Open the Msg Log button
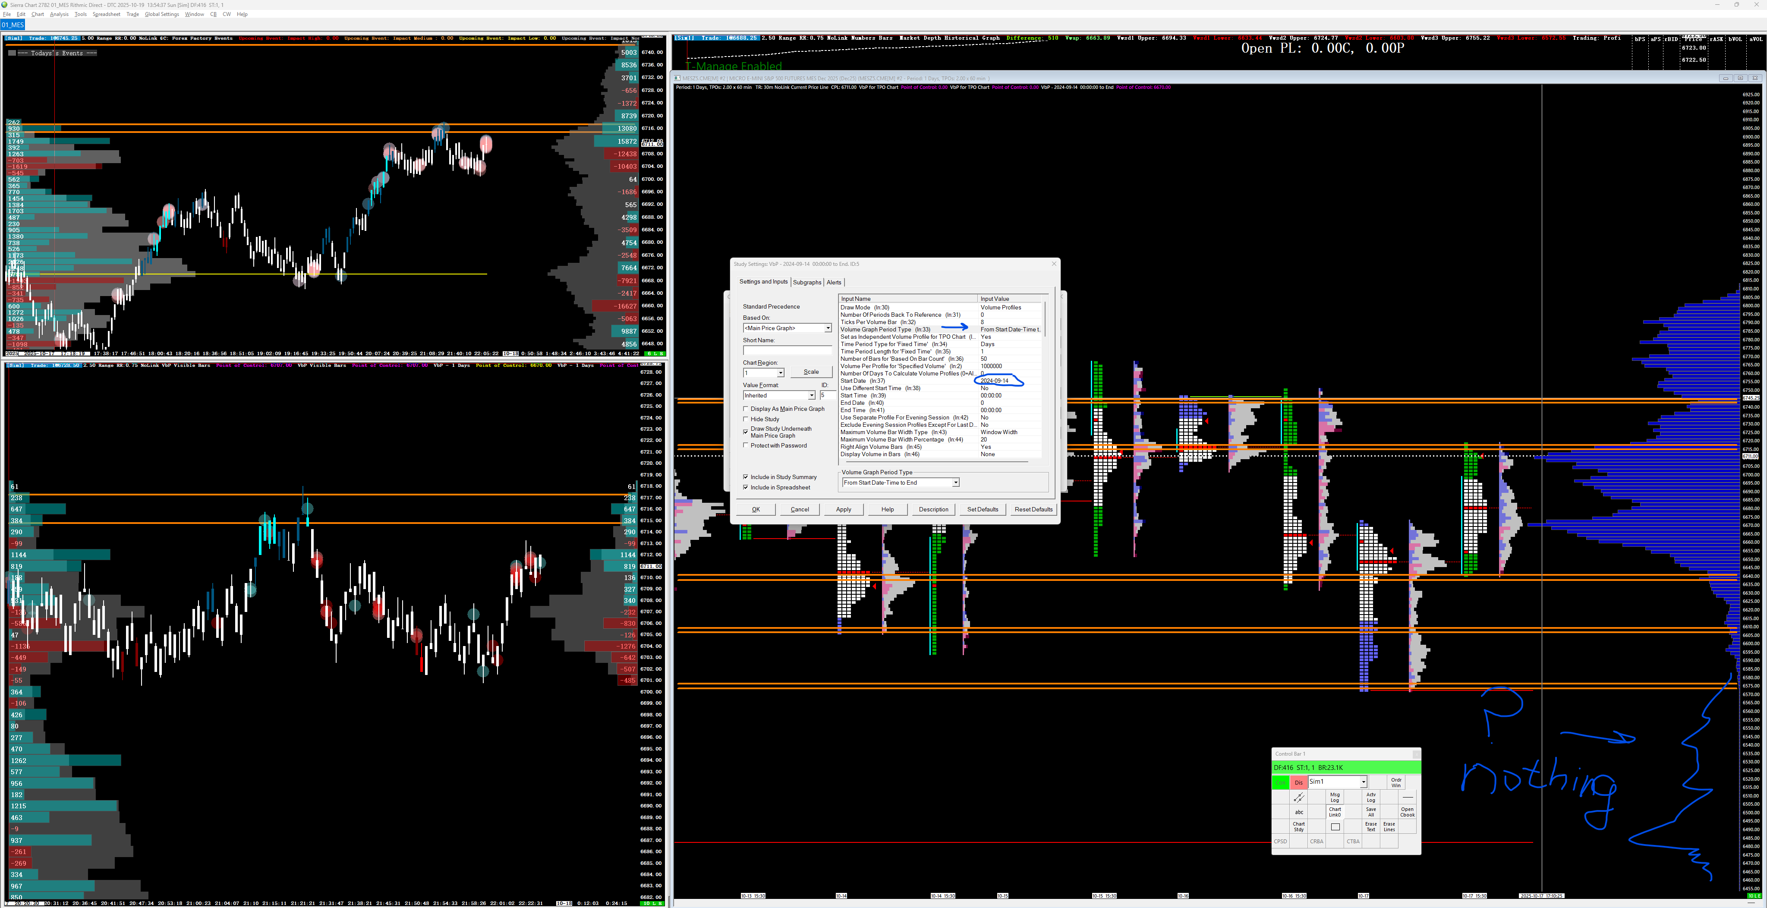The width and height of the screenshot is (1767, 908). pos(1335,798)
